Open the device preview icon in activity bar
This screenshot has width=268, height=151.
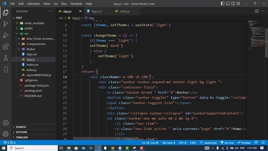(x=5, y=70)
